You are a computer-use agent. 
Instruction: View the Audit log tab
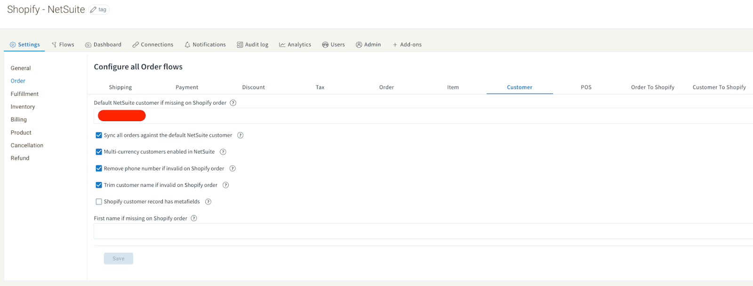click(x=253, y=45)
